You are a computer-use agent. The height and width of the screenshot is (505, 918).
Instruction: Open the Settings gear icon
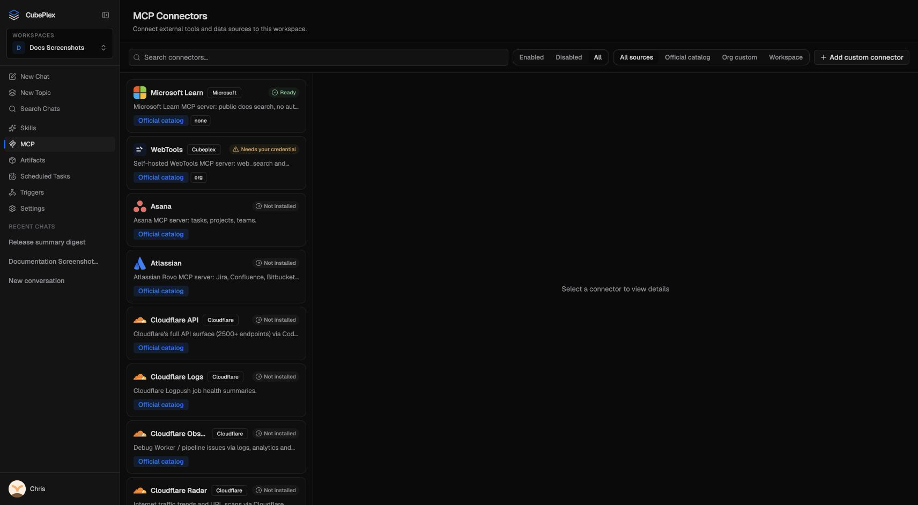pos(12,209)
